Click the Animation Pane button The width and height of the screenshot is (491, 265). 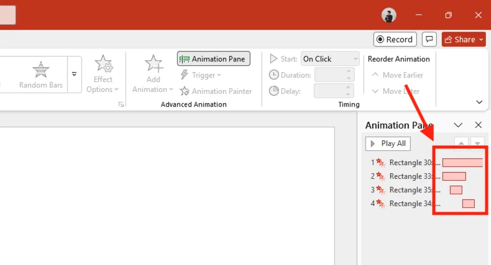pyautogui.click(x=214, y=59)
